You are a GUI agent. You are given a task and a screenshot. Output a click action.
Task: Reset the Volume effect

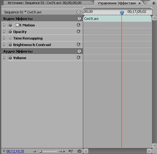tap(78, 57)
